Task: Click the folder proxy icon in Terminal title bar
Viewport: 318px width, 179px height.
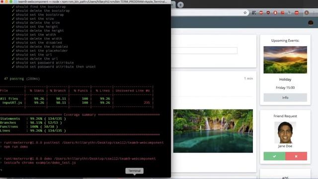Action: click(x=15, y=1)
